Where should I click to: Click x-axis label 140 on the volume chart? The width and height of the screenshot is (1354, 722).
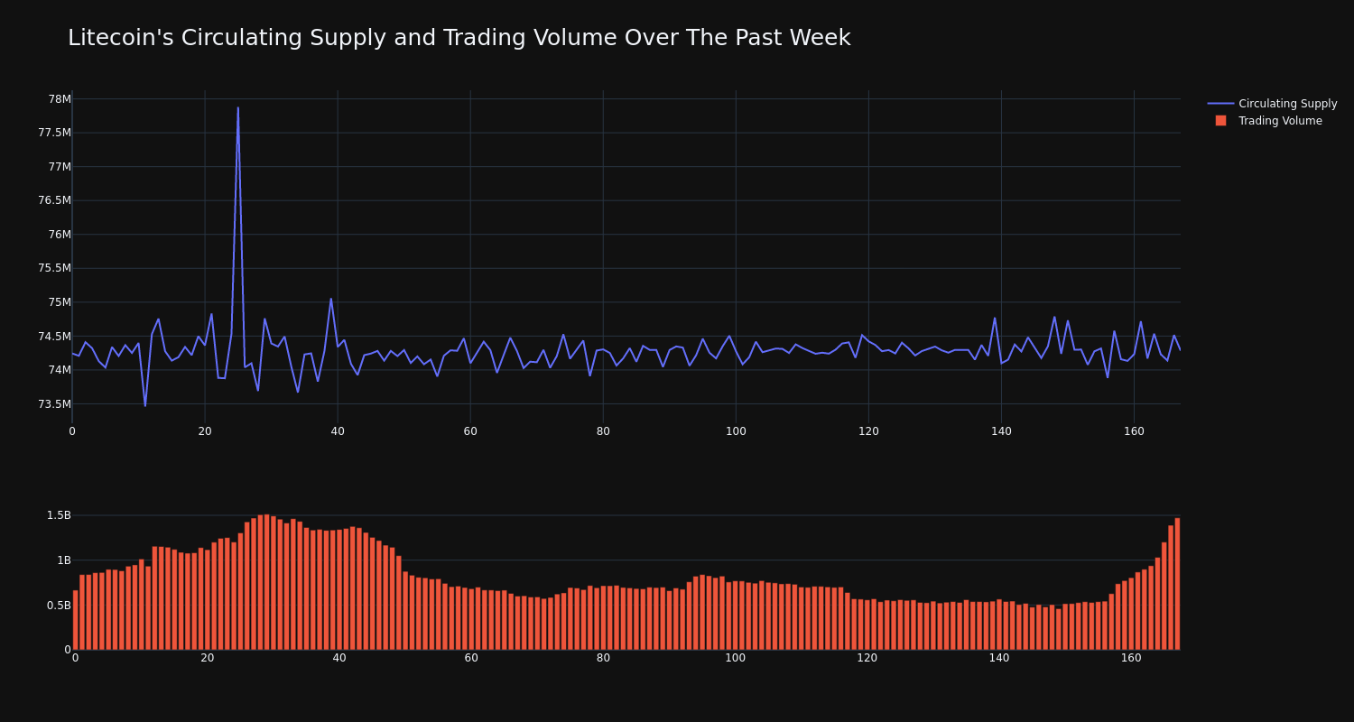click(x=999, y=658)
